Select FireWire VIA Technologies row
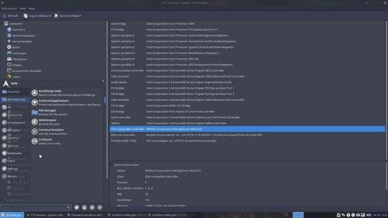Viewport: 388px width, 218px height. click(247, 141)
